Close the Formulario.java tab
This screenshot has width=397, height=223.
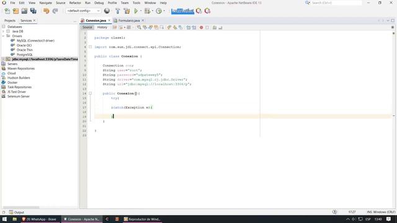(143, 20)
